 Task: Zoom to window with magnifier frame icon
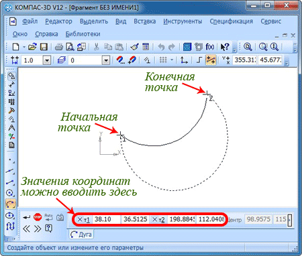(248, 47)
